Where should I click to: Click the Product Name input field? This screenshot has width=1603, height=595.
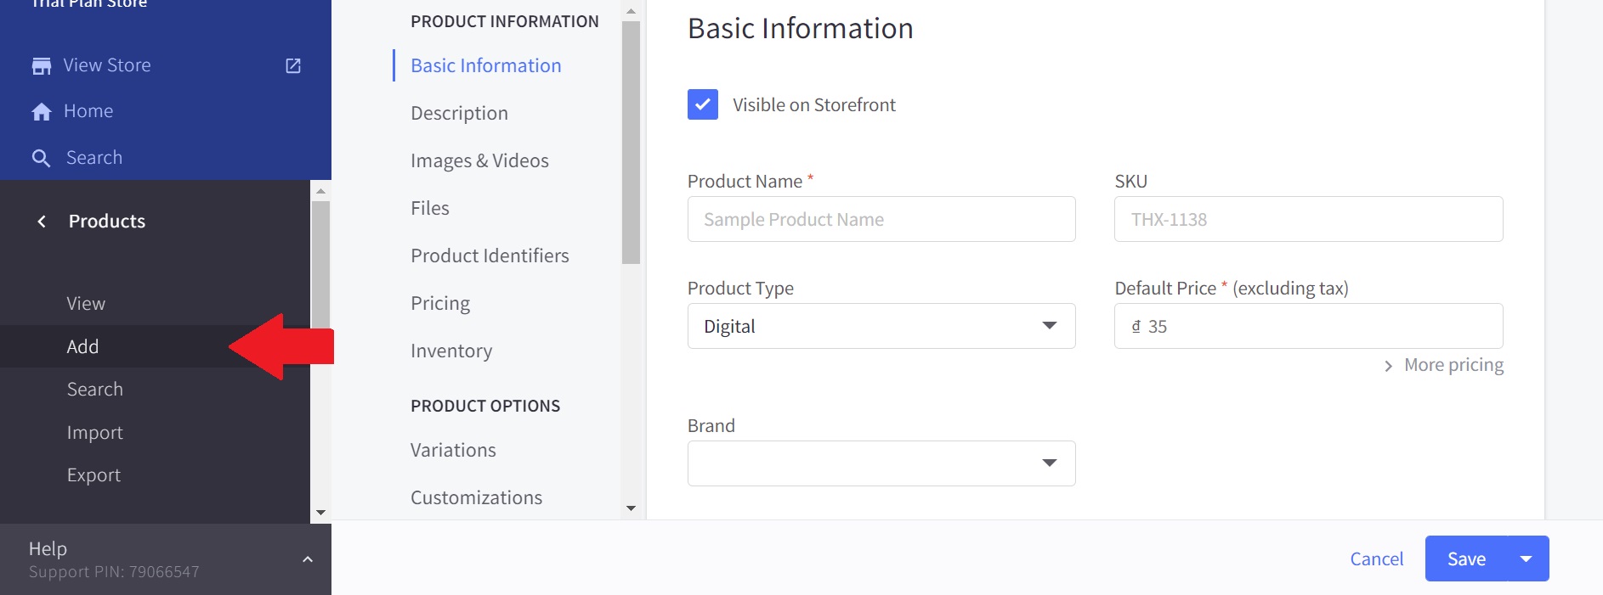pos(881,219)
